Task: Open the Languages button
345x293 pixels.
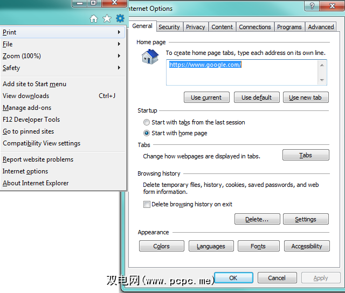Action: (x=211, y=246)
